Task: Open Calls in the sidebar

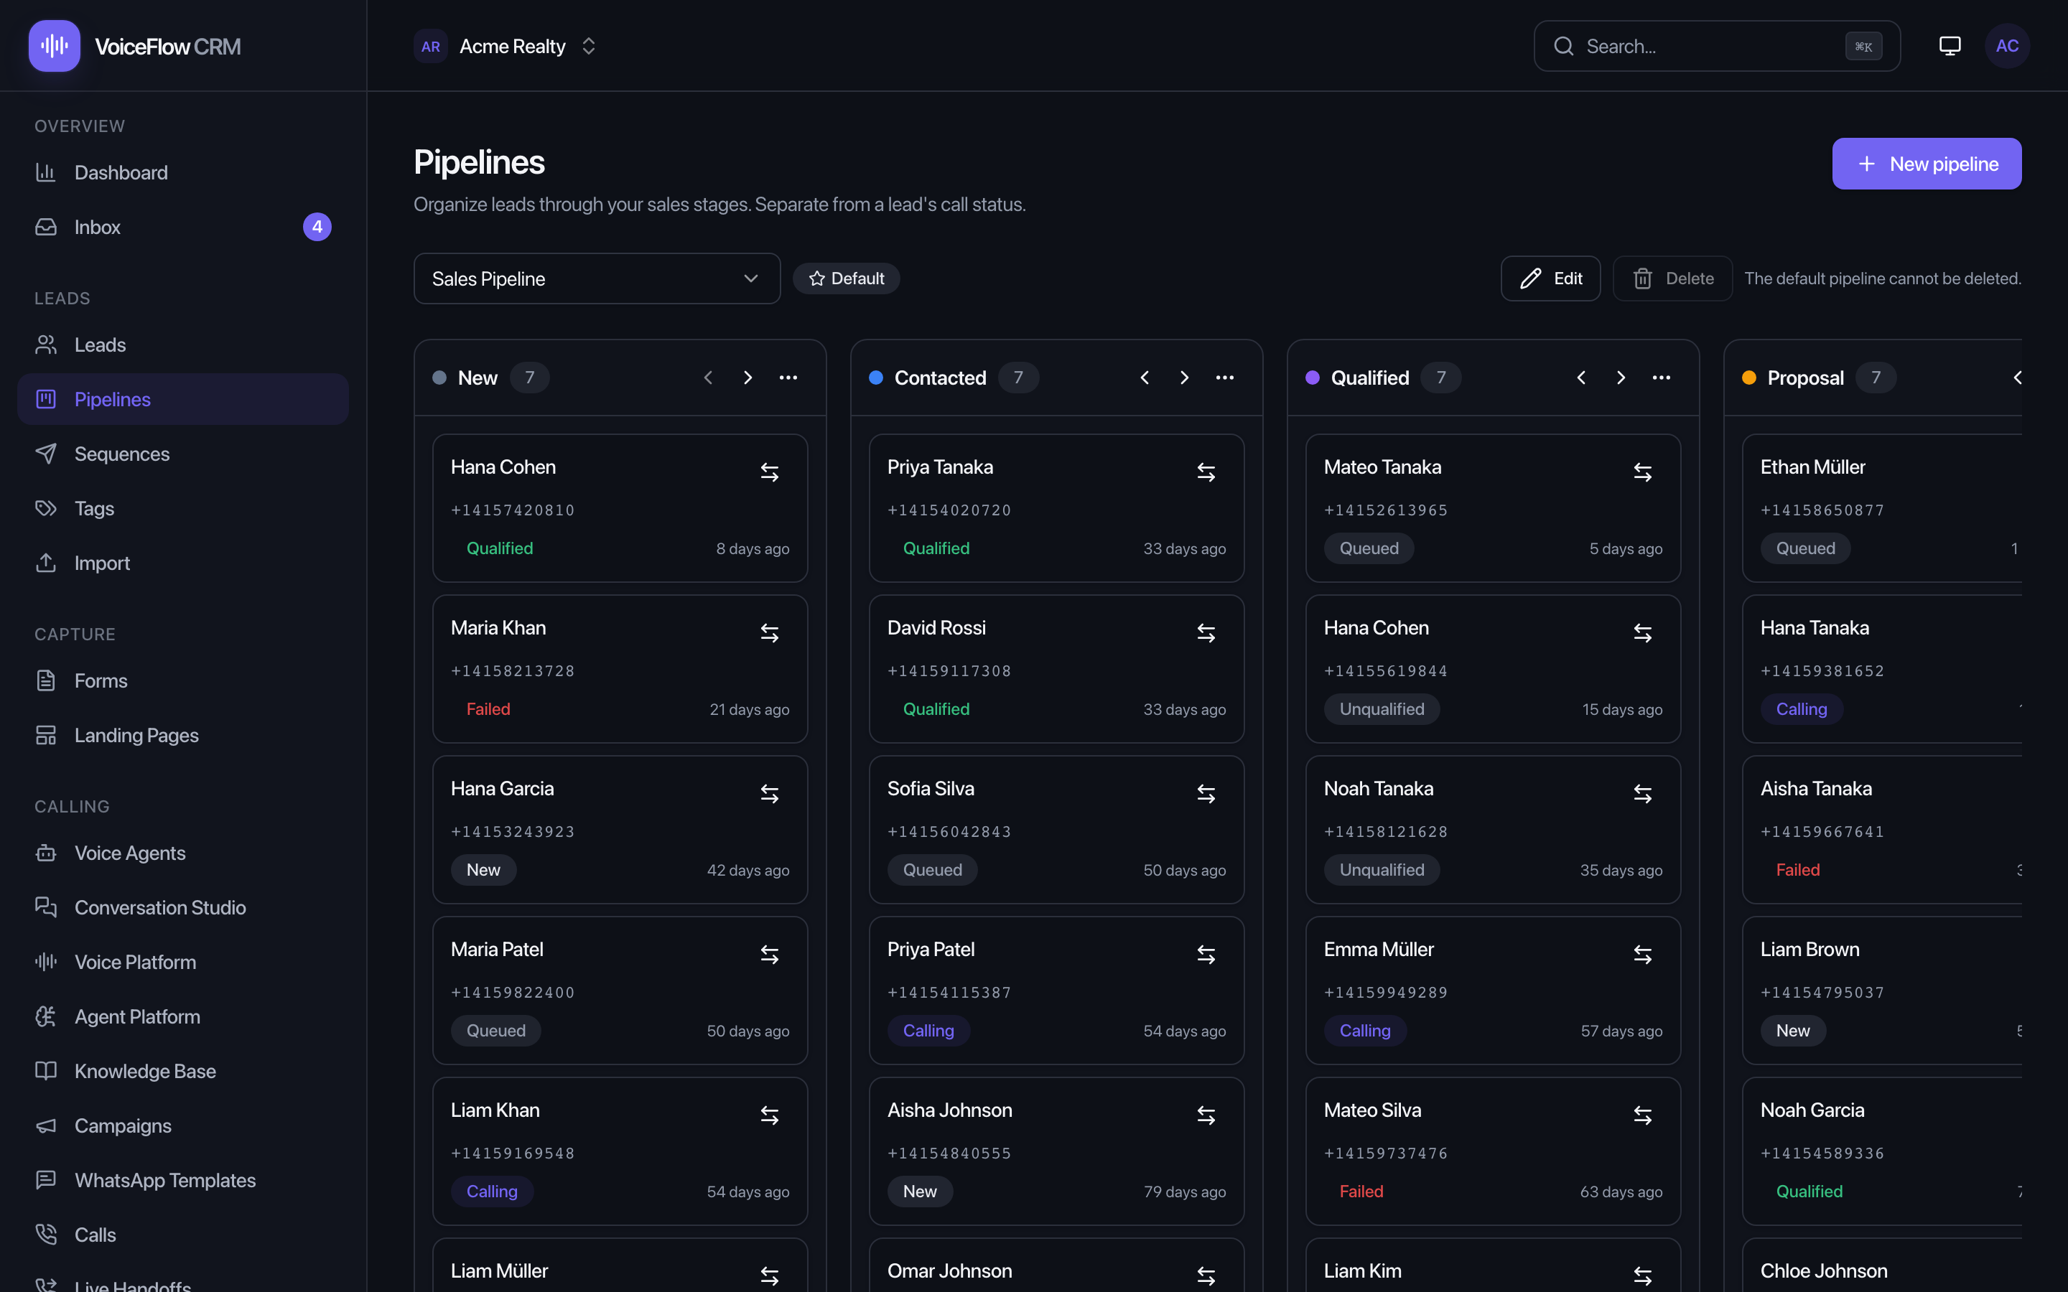Action: [183, 1235]
